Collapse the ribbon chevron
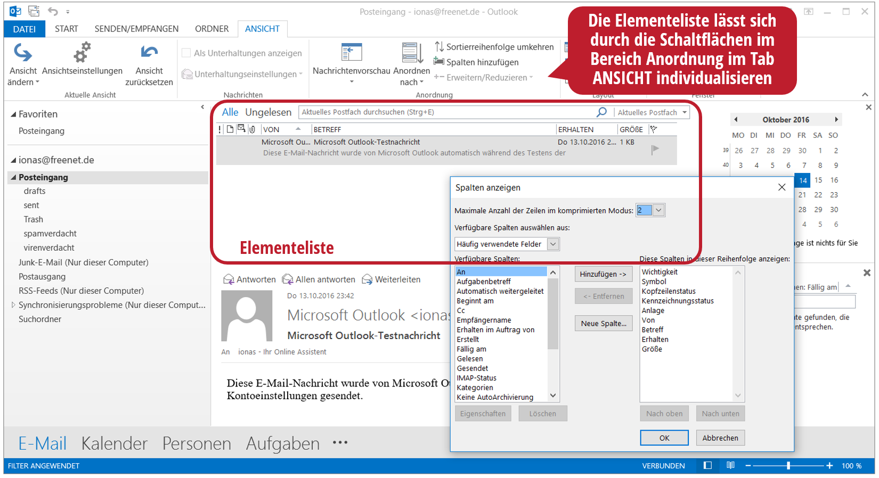This screenshot has width=879, height=478. pyautogui.click(x=865, y=94)
